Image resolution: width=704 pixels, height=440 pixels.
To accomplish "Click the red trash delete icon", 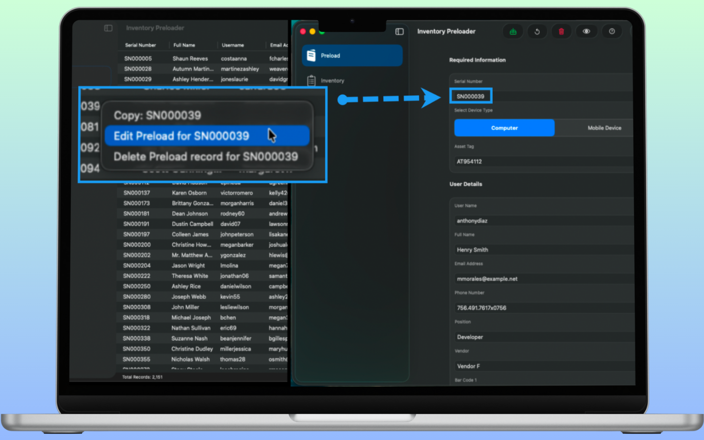I will 561,32.
